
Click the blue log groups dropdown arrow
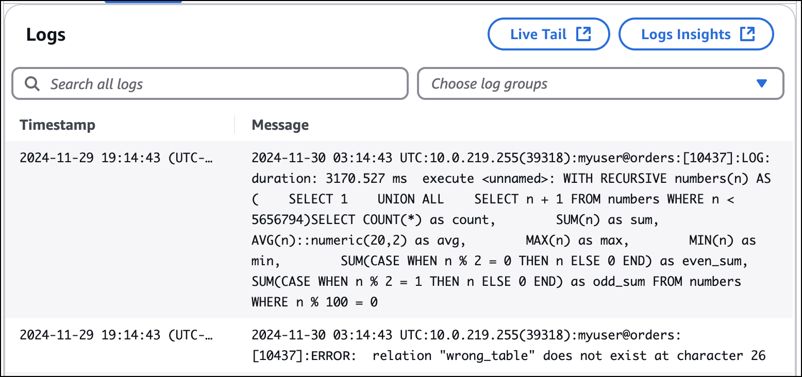762,83
